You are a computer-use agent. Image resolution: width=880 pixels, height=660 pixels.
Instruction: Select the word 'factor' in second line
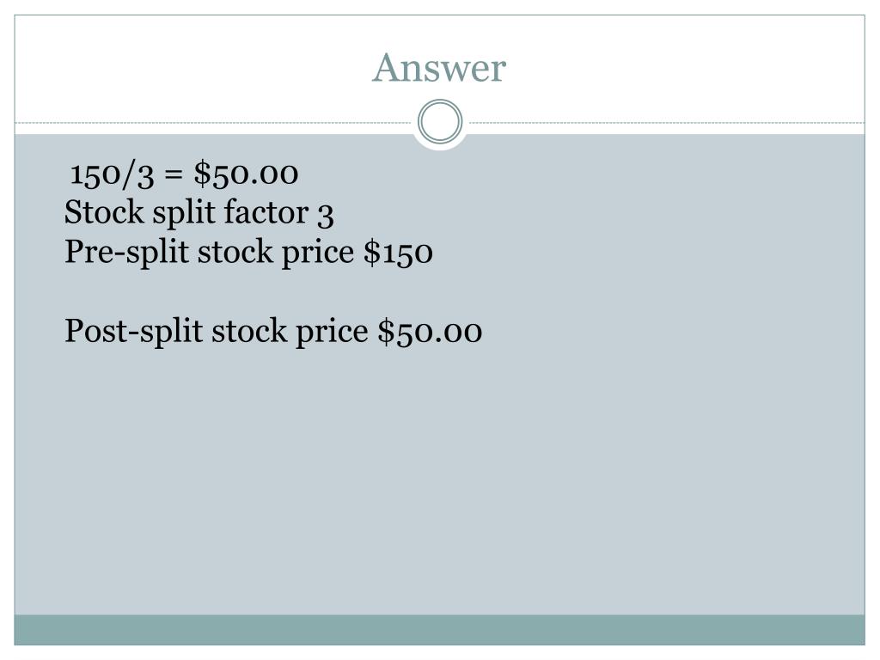(266, 212)
